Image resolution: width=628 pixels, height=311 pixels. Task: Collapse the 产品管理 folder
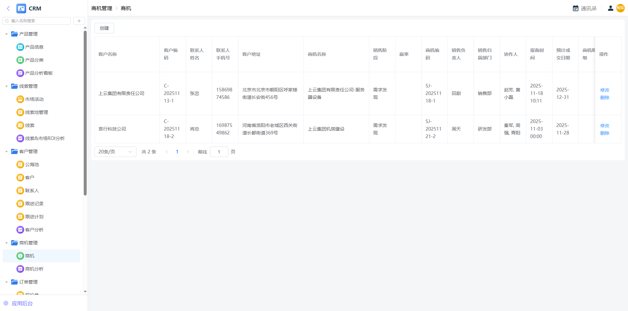pos(7,34)
